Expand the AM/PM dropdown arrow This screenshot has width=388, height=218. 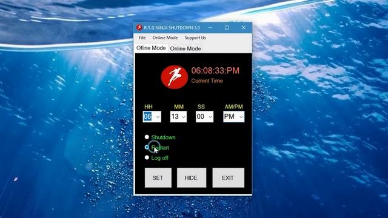click(x=241, y=117)
